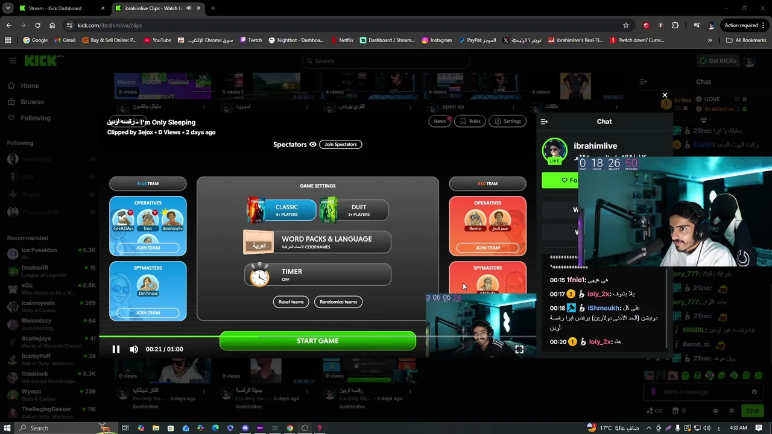Viewport: 772px width, 434px height.
Task: Open the Google apps grid icon
Action: pyautogui.click(x=8, y=40)
